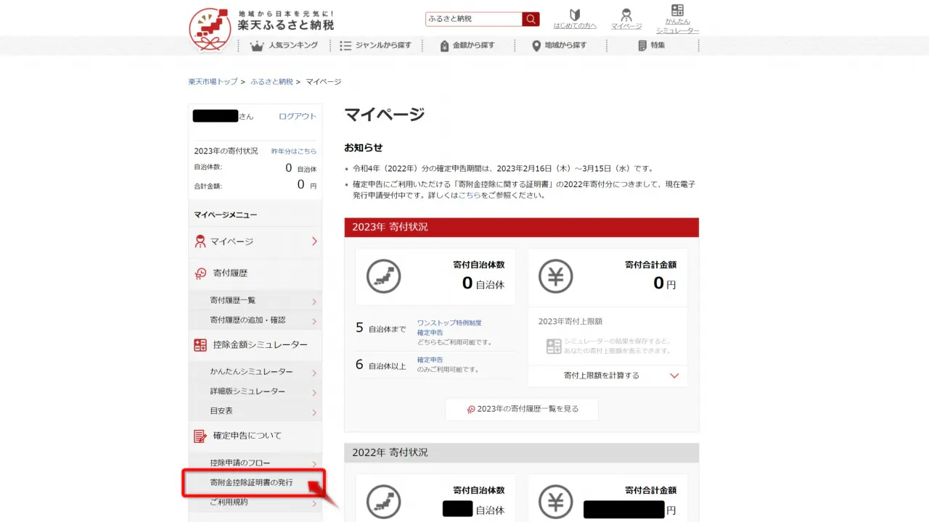Click the ワンストップ特例制度 link
Screen dimensions: 929x522
coord(449,323)
